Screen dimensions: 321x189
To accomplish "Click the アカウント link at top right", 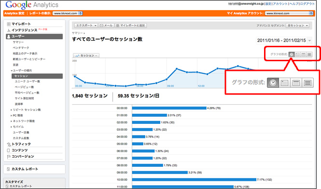I will pos(280,4).
